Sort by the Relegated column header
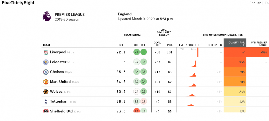This screenshot has width=269, height=121. tap(215, 45)
